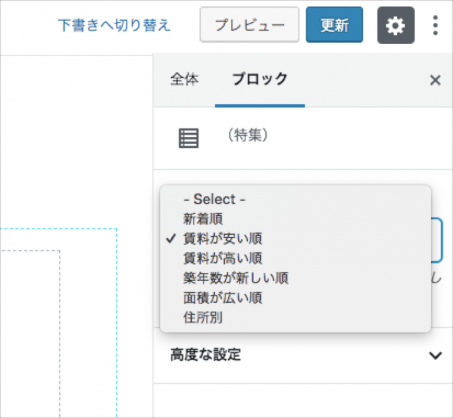Open the three-dot more options menu
The image size is (453, 418).
[x=435, y=25]
